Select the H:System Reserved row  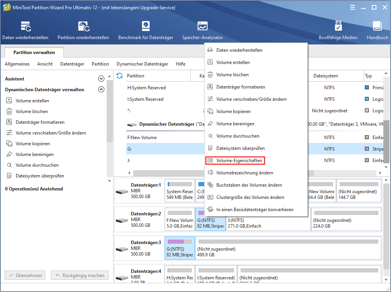[165, 88]
